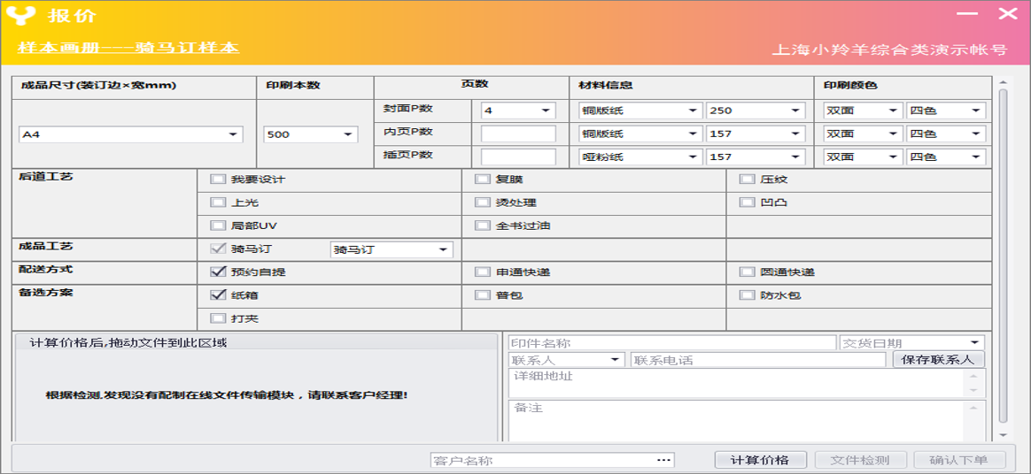Screen dimensions: 1031x474
Task: Open the 成品尺寸 A4 dropdown
Action: coord(233,134)
